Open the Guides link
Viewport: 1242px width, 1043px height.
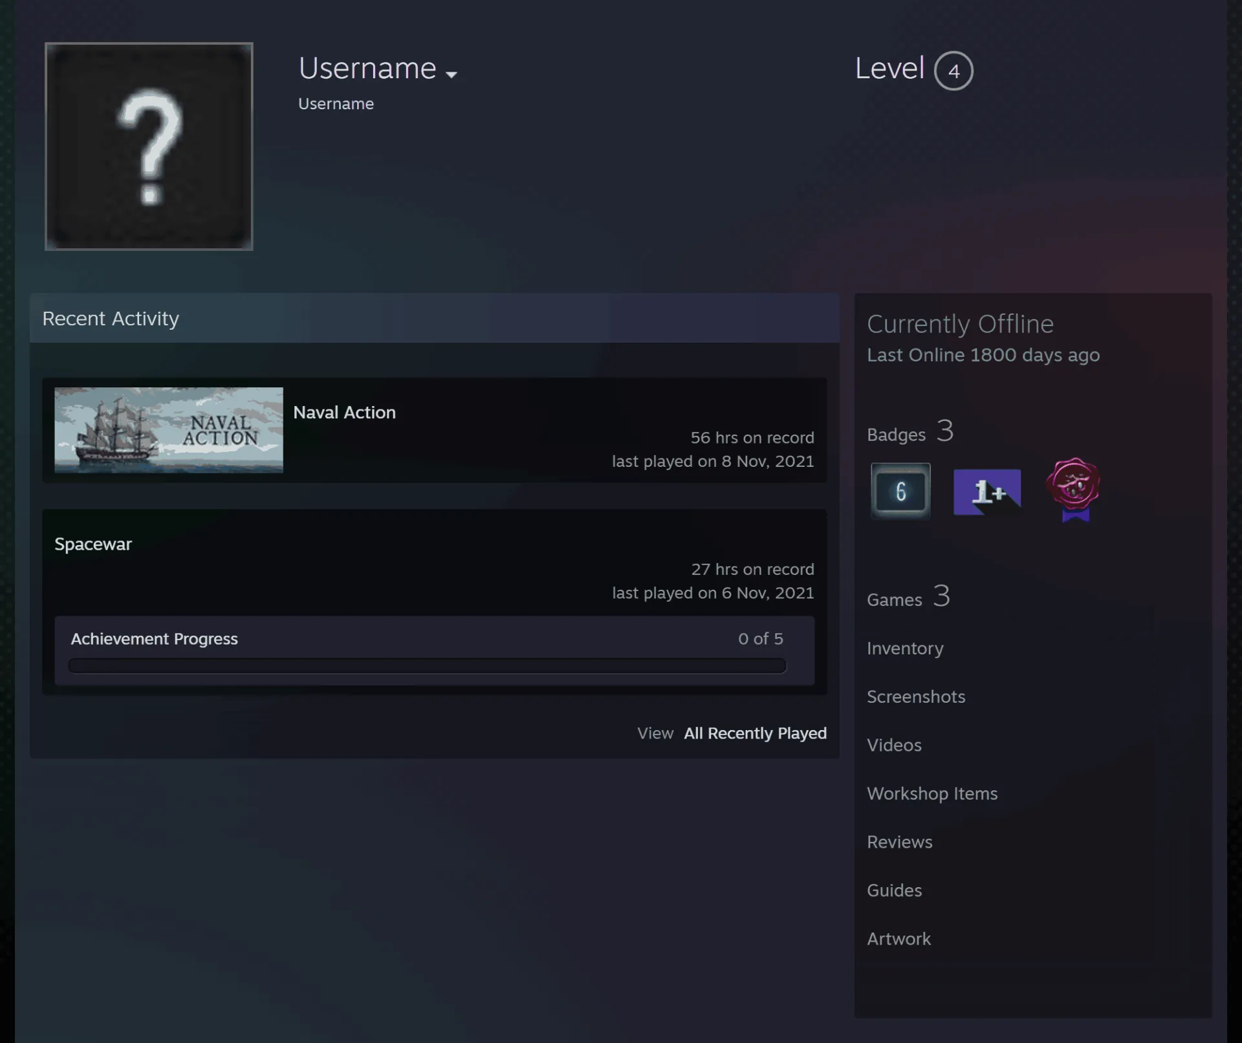coord(894,891)
